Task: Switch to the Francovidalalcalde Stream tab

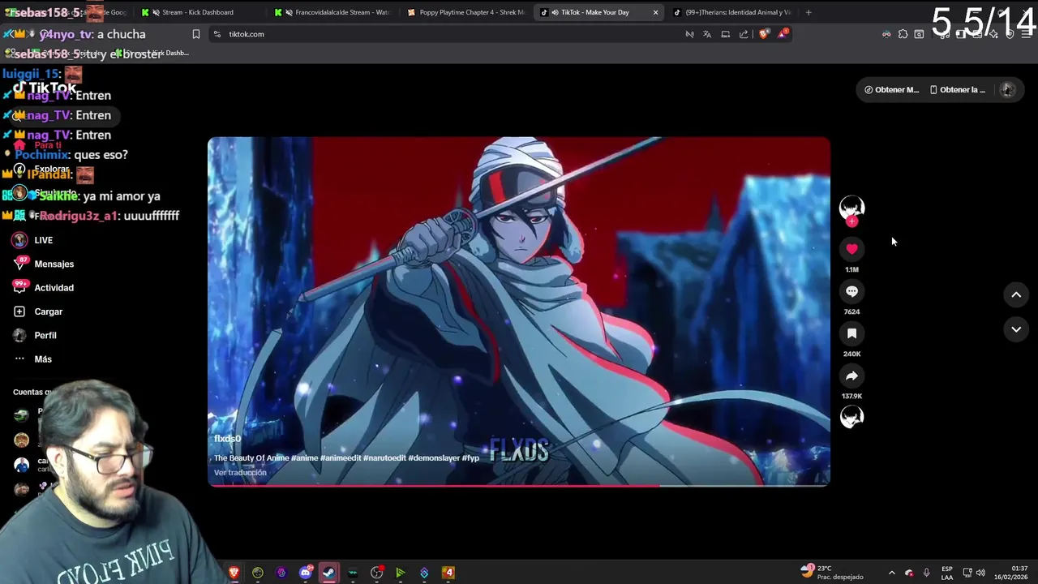Action: coord(332,12)
